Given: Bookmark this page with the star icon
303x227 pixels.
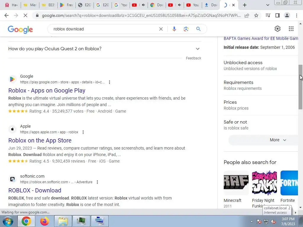Looking at the screenshot, I should [256, 15].
